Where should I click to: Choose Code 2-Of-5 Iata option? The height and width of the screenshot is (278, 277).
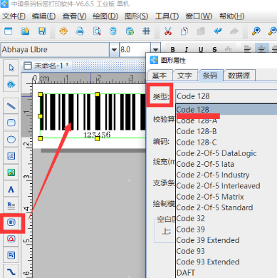click(x=226, y=164)
